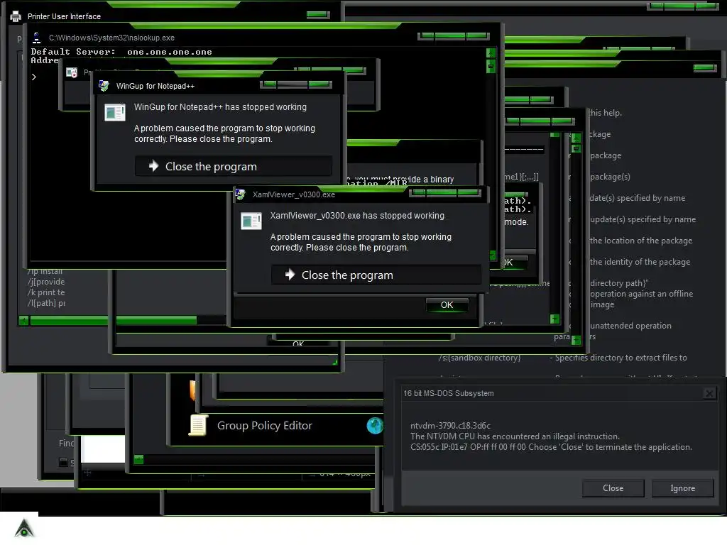The height and width of the screenshot is (545, 727).
Task: Click the '>' prompt in the nslookup console
Action: coord(34,77)
